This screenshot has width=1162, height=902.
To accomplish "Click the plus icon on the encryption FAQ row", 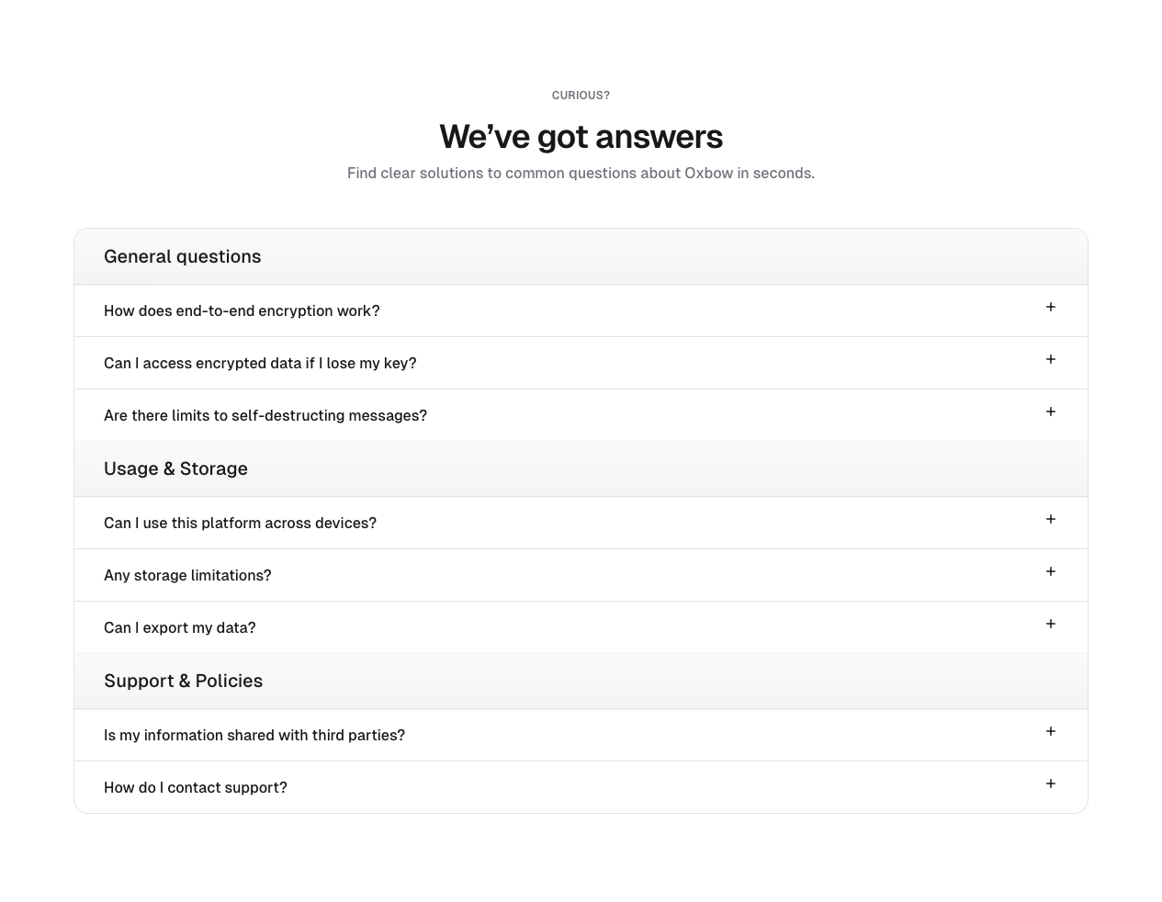I will click(x=1050, y=307).
